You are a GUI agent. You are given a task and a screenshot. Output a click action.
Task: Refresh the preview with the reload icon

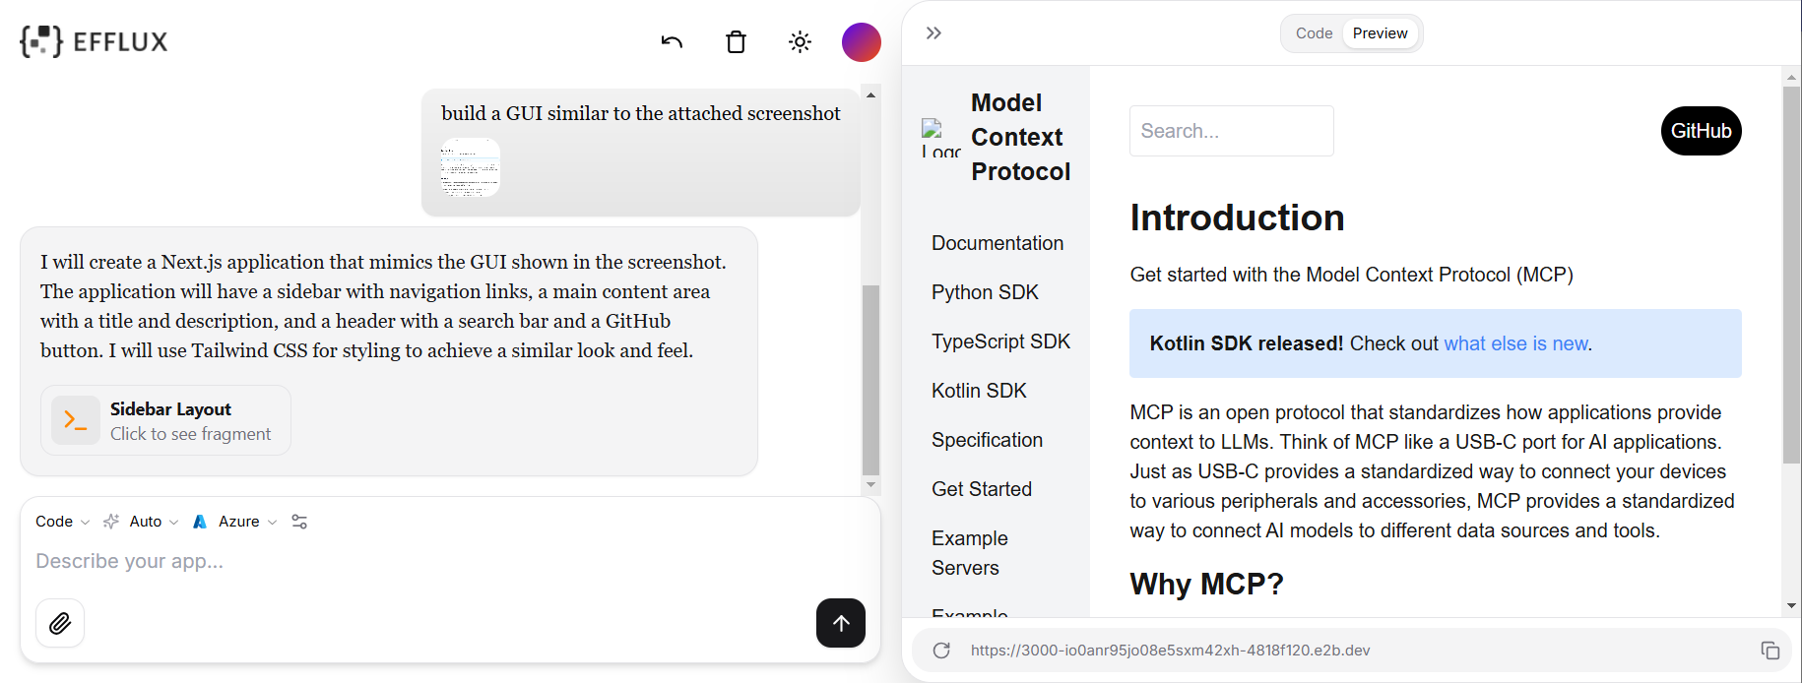pyautogui.click(x=941, y=651)
